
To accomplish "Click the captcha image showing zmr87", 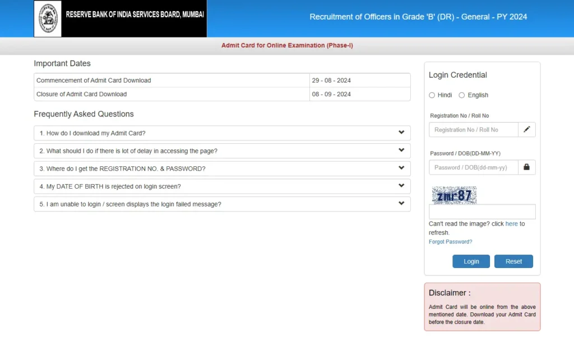I will (454, 195).
